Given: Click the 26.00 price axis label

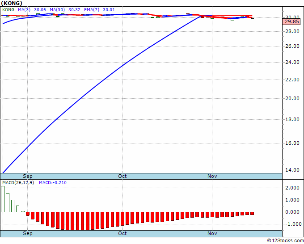Looking at the screenshot, I should click(x=292, y=46).
